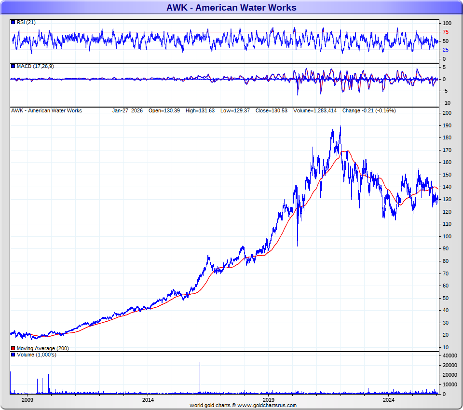The image size is (463, 410).
Task: Click the 190 price axis label
Action: 447,125
